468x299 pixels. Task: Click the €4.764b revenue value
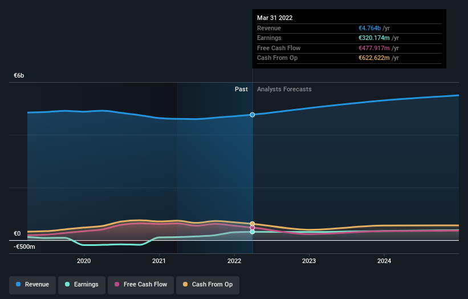pyautogui.click(x=369, y=28)
